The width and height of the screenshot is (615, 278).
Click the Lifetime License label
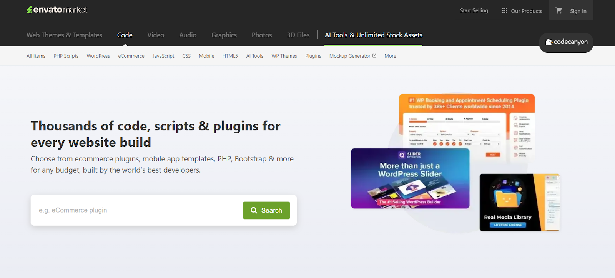click(508, 225)
